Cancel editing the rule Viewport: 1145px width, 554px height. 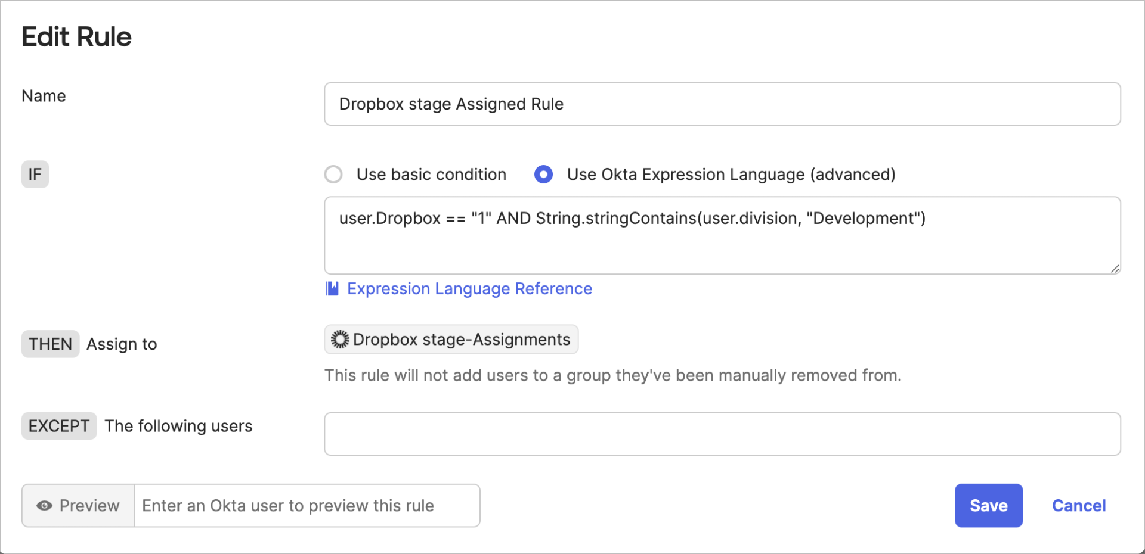coord(1079,505)
